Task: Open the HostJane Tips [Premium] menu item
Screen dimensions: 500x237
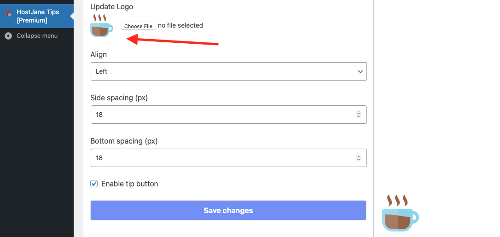Action: coord(37,16)
